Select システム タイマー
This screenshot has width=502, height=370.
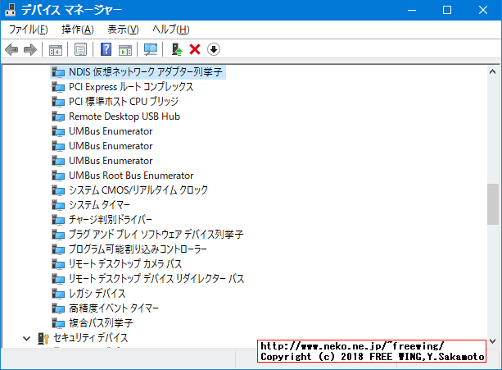tap(99, 205)
